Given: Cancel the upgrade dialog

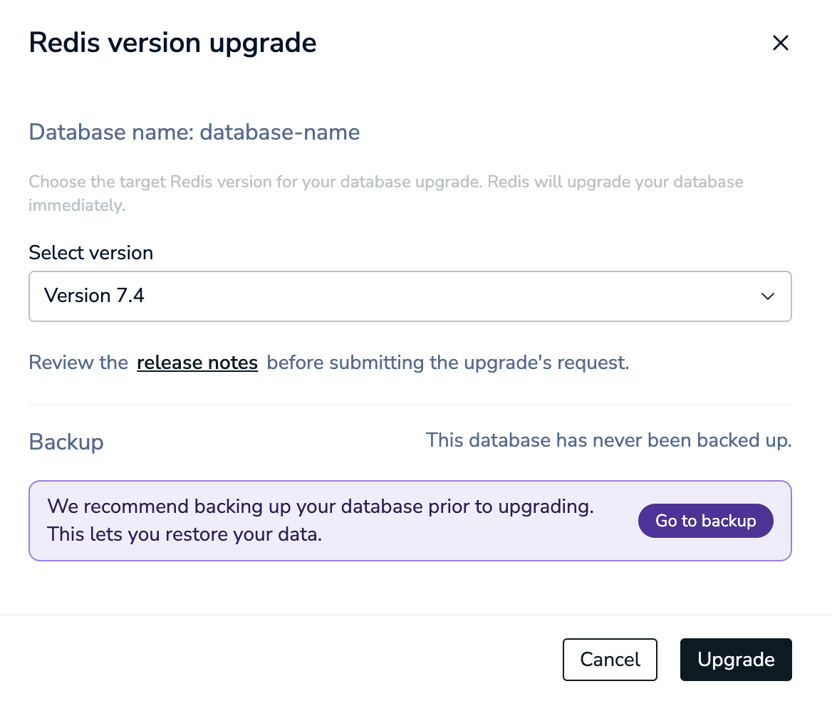Looking at the screenshot, I should point(610,659).
